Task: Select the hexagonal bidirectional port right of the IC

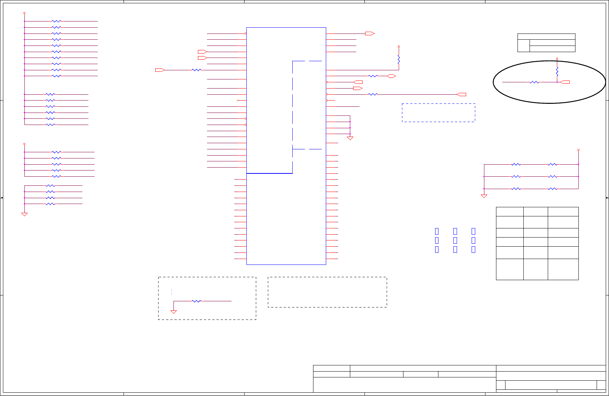Action: coord(391,76)
